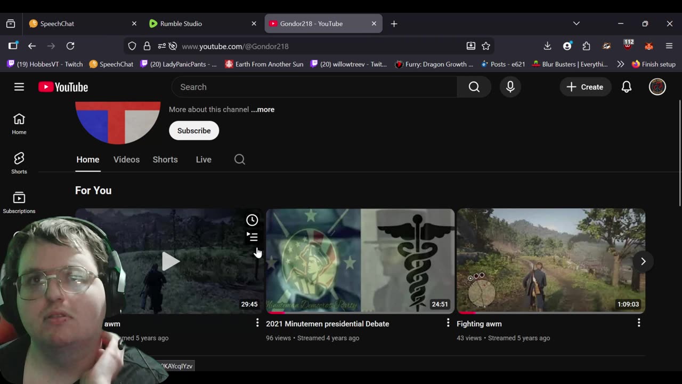
Task: Start voice search with the microphone
Action: tap(510, 87)
